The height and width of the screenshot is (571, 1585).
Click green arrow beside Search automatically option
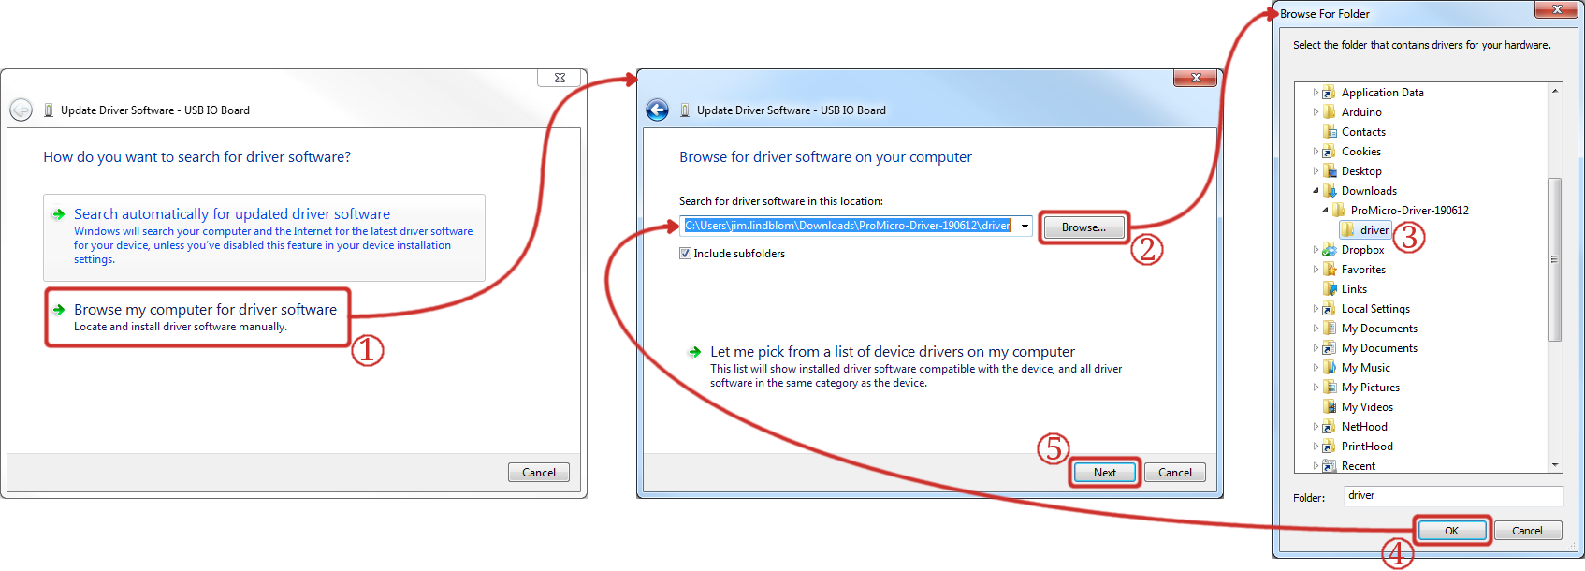(58, 214)
